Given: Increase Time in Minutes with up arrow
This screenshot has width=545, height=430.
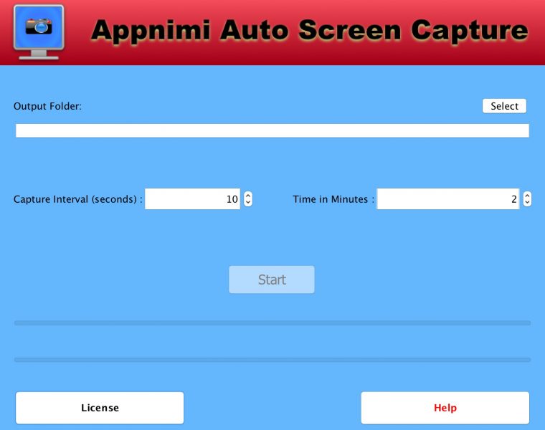Looking at the screenshot, I should click(527, 196).
